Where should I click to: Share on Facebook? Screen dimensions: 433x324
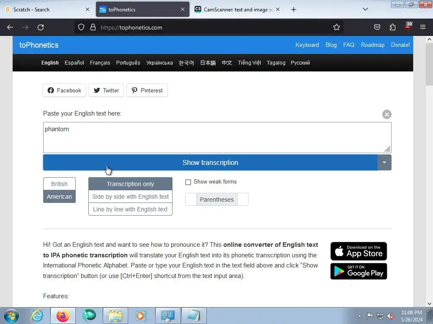pyautogui.click(x=64, y=90)
